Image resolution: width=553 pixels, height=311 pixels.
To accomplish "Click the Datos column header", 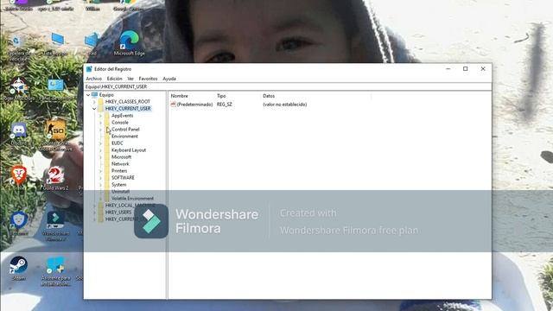I will (x=269, y=96).
